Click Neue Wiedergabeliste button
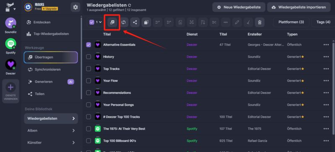The width and height of the screenshot is (335, 152). (239, 7)
